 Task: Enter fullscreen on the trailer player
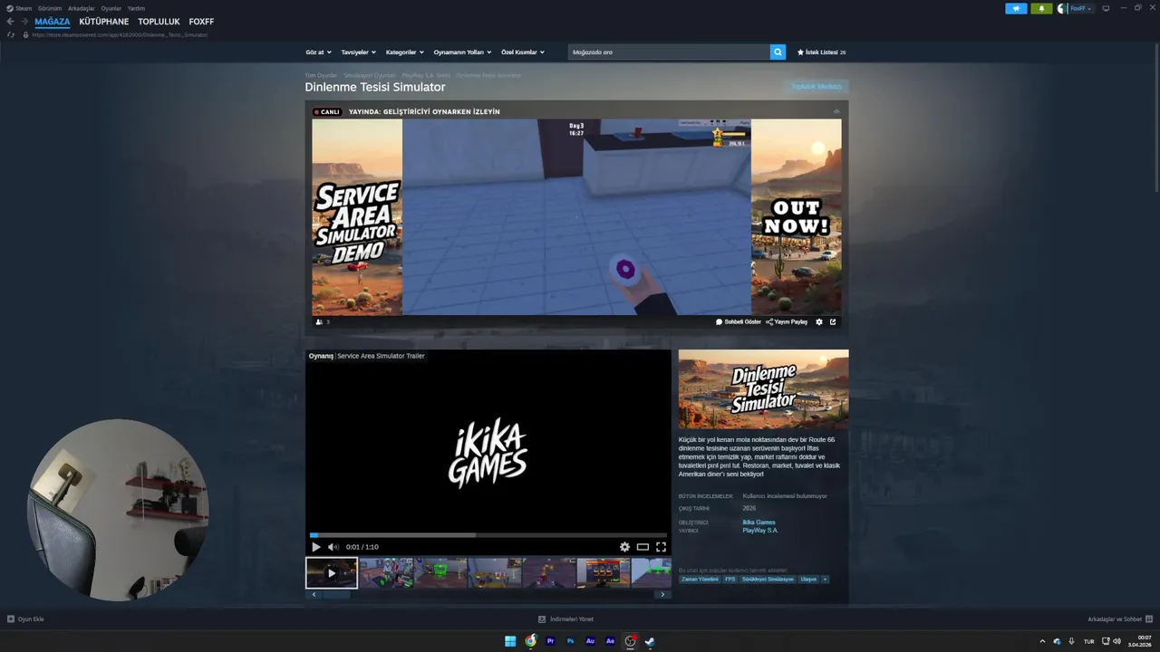click(661, 547)
